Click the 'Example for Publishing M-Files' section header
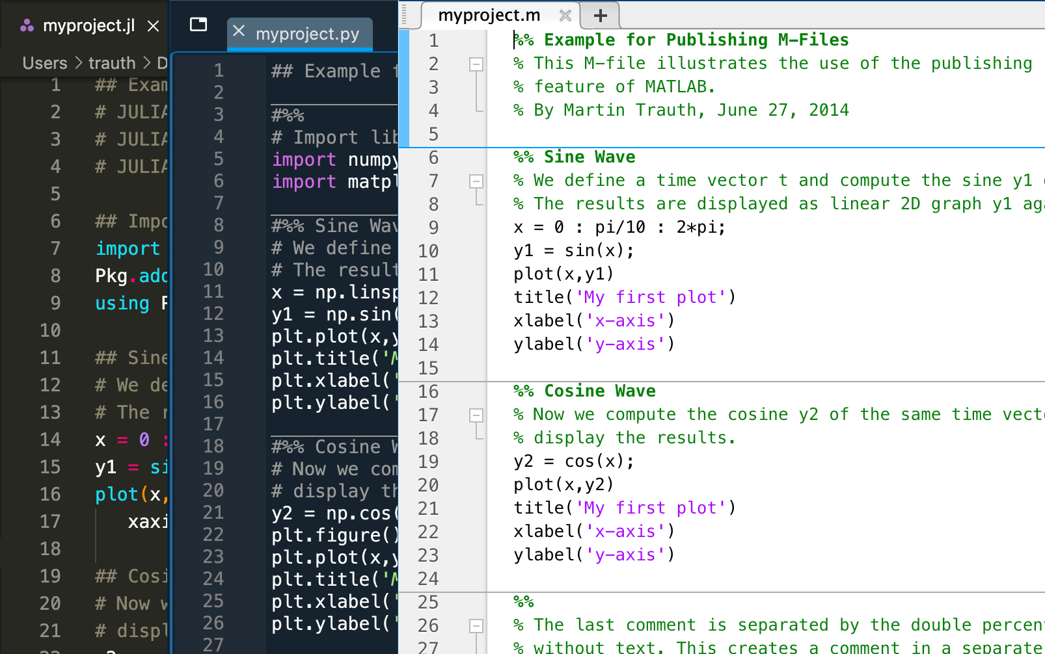Image resolution: width=1045 pixels, height=654 pixels. [x=696, y=40]
